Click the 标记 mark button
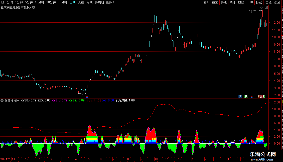 259,2
